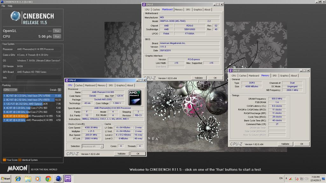Screen dimensions: 326x183
Task: Open SPD tab in CPU-Z Memory window
Action: [x=275, y=76]
